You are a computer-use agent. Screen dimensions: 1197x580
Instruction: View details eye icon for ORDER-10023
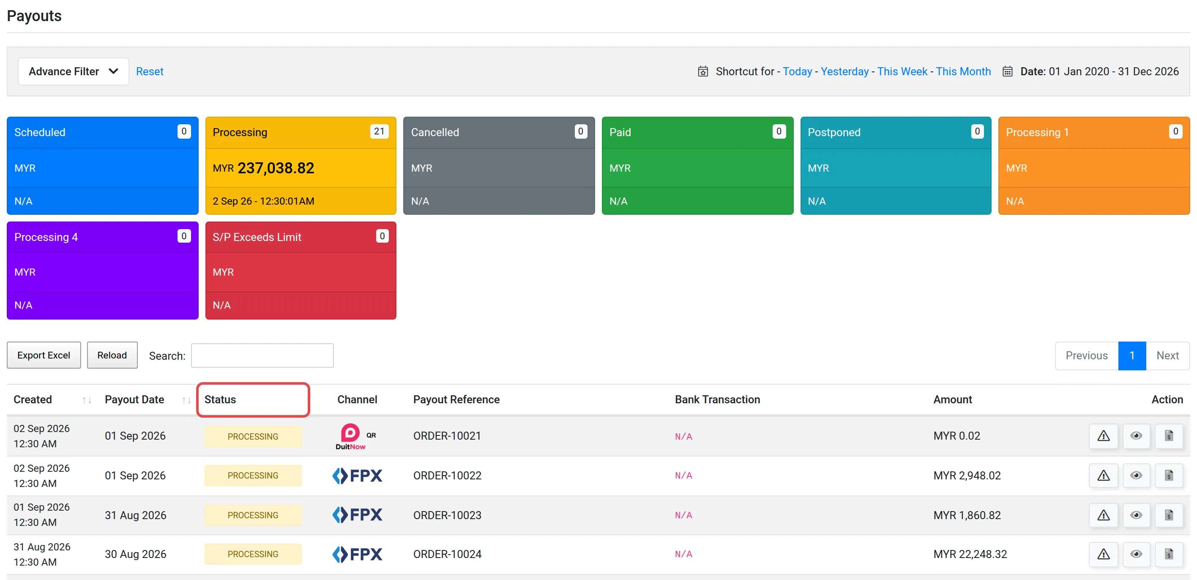1136,515
